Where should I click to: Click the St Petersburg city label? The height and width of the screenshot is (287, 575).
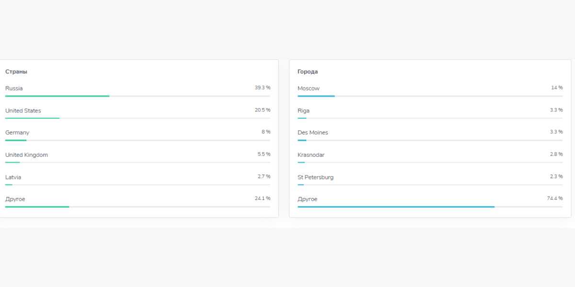[315, 177]
